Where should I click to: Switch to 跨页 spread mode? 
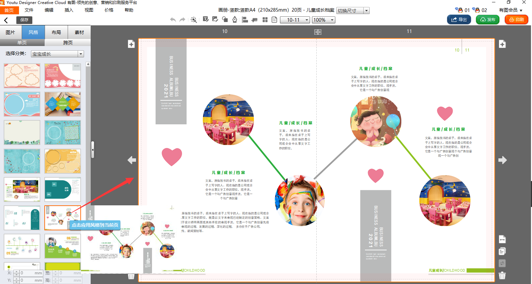coord(68,43)
